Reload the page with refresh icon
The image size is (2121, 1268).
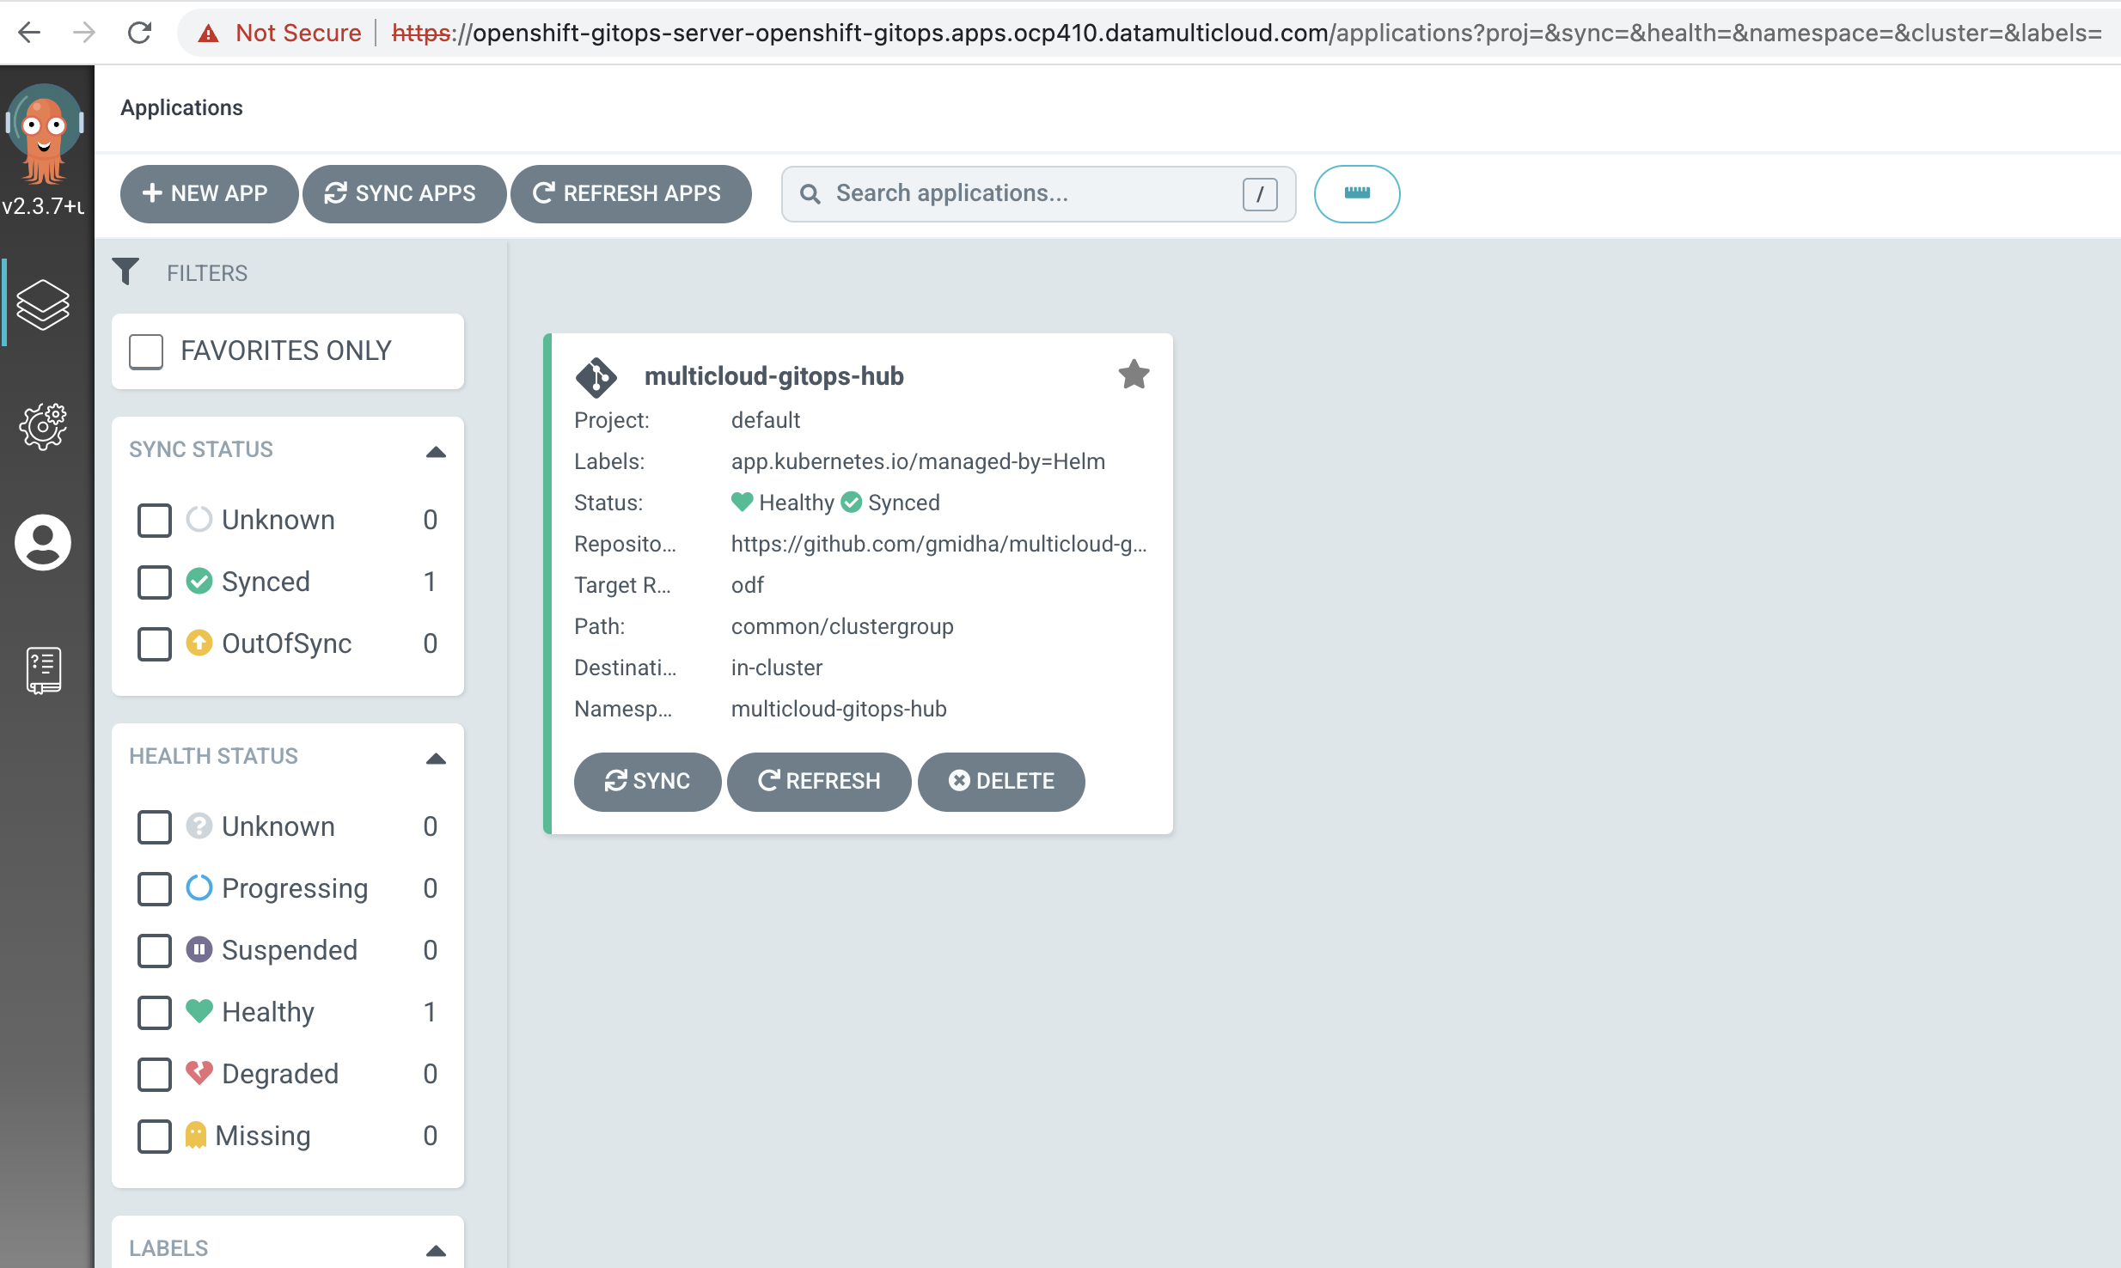(139, 33)
